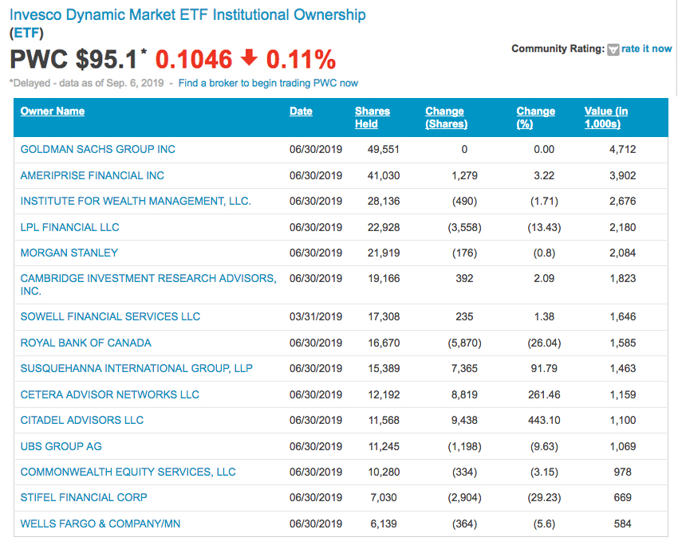Click the 'Delayed - data as of Sep. 6, 2019' note
678x545 pixels.
(x=86, y=83)
